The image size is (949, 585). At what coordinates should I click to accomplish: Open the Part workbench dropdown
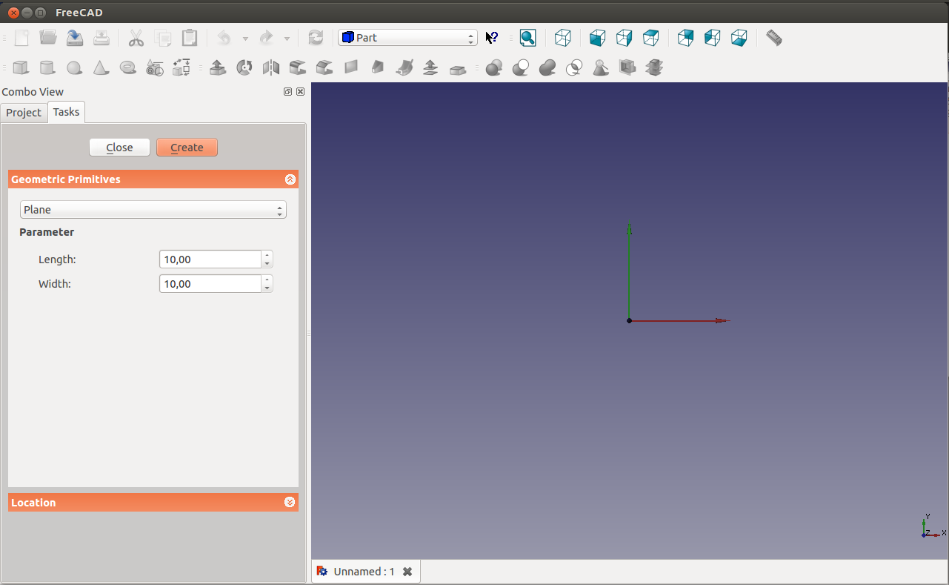[x=407, y=38]
